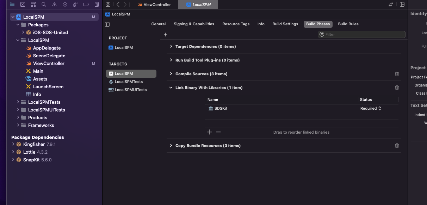
Task: Select the LocalSPM project under PROJECT
Action: [121, 47]
